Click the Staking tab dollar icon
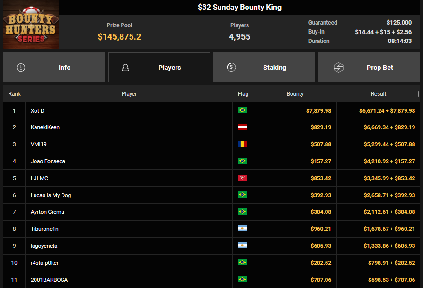 pyautogui.click(x=231, y=67)
